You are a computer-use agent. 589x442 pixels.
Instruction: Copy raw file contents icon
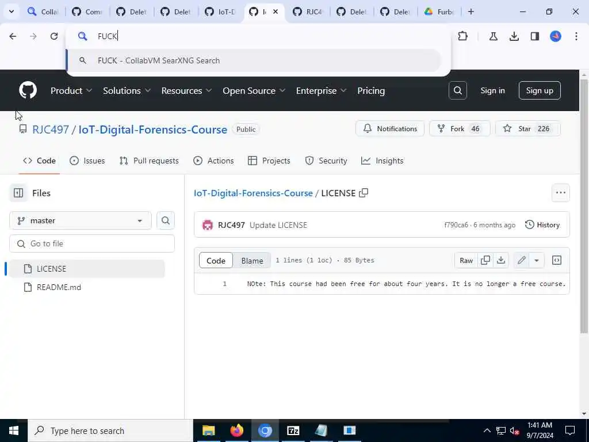click(x=485, y=260)
